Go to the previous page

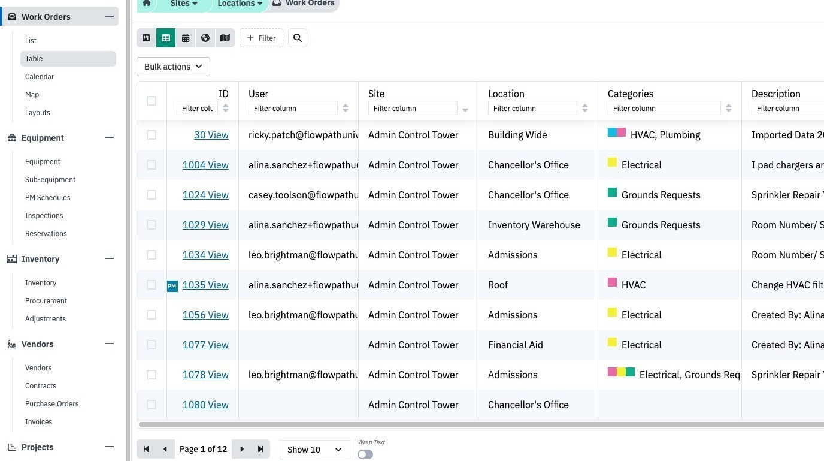[x=165, y=449]
